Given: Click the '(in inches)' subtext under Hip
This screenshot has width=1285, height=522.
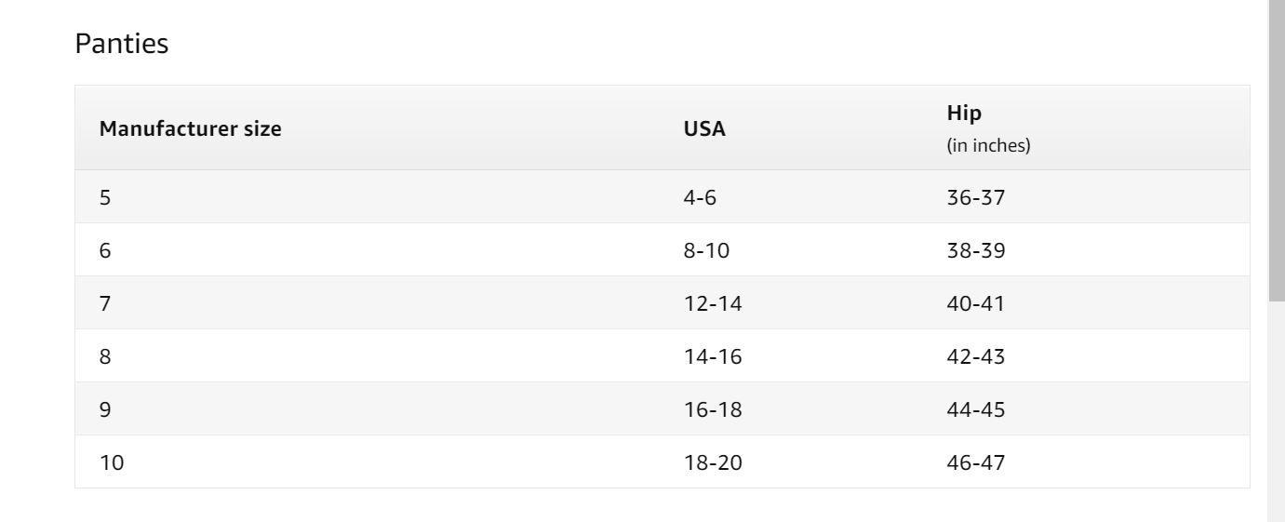Looking at the screenshot, I should pos(988,146).
